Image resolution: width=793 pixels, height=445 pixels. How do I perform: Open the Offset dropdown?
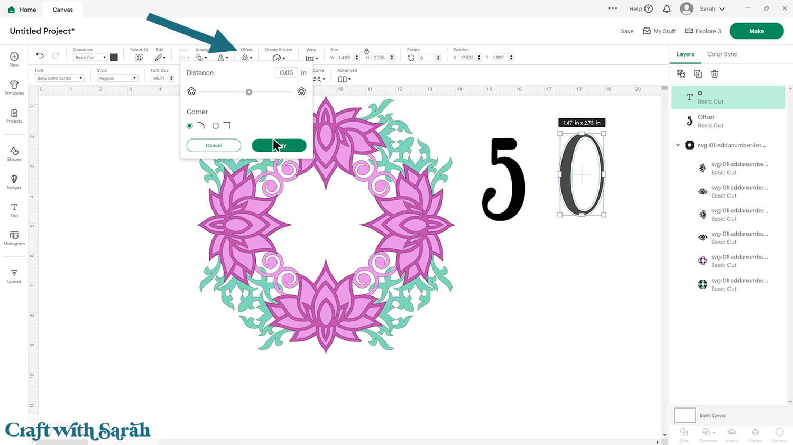(246, 58)
